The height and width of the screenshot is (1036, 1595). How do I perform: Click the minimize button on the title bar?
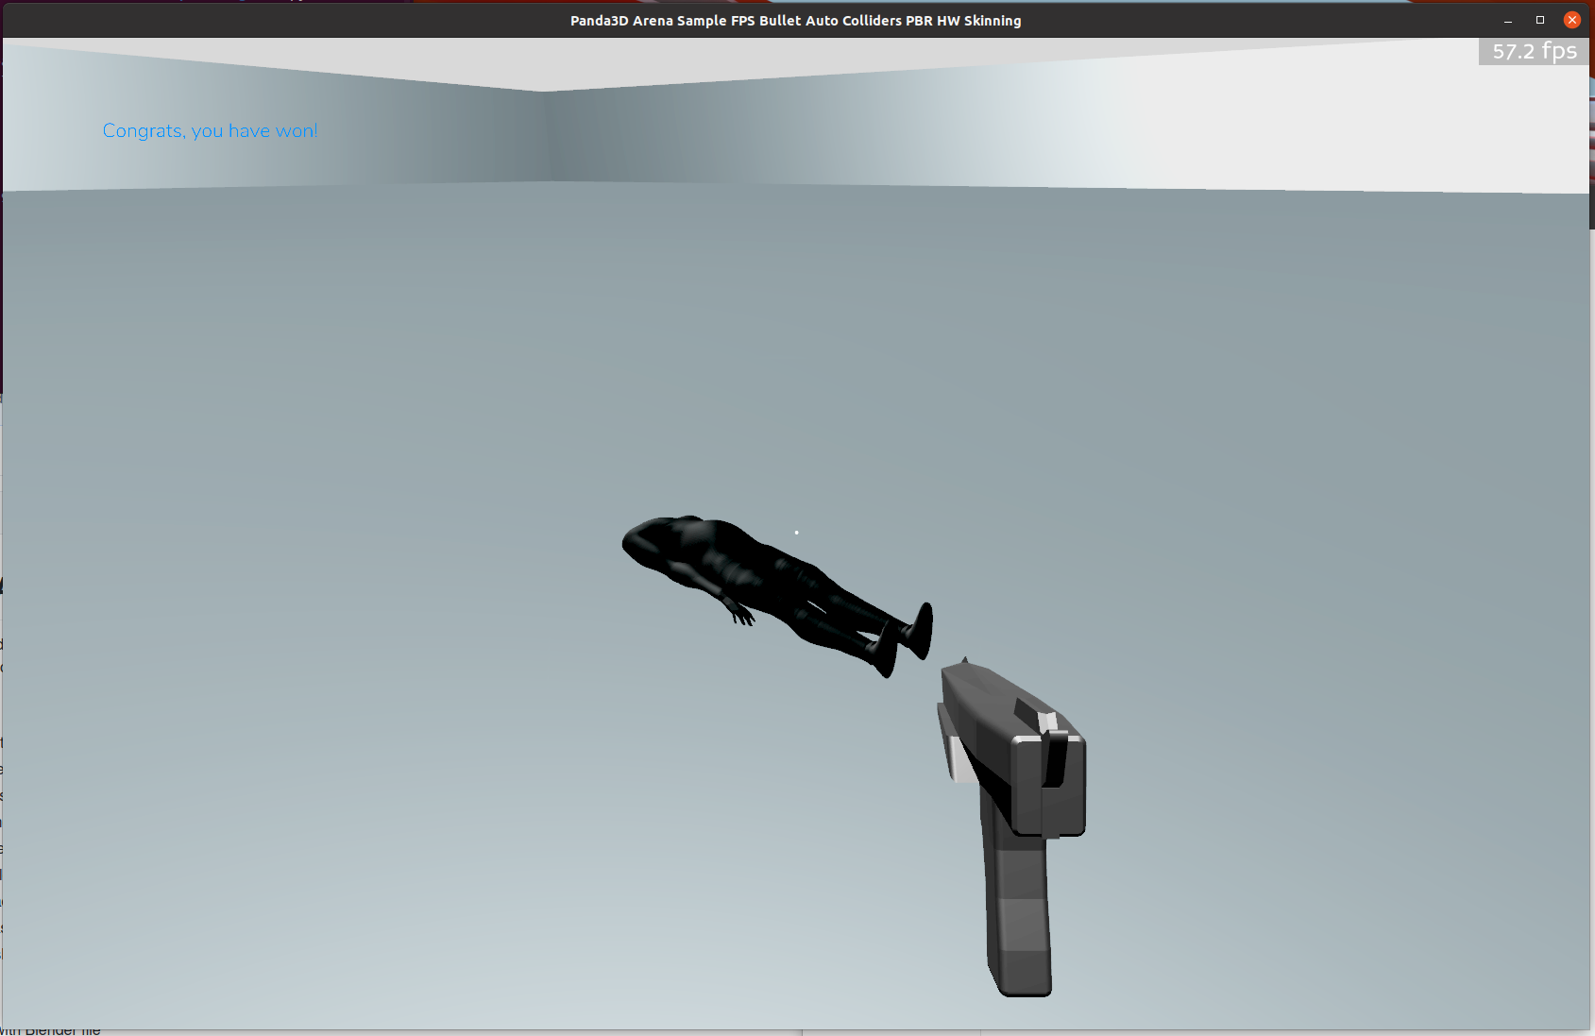point(1506,20)
